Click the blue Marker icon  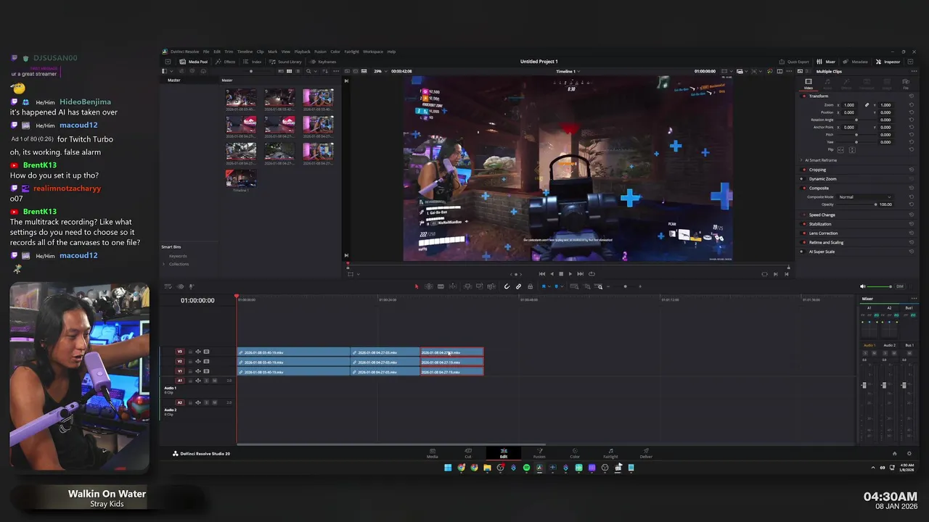coord(556,286)
